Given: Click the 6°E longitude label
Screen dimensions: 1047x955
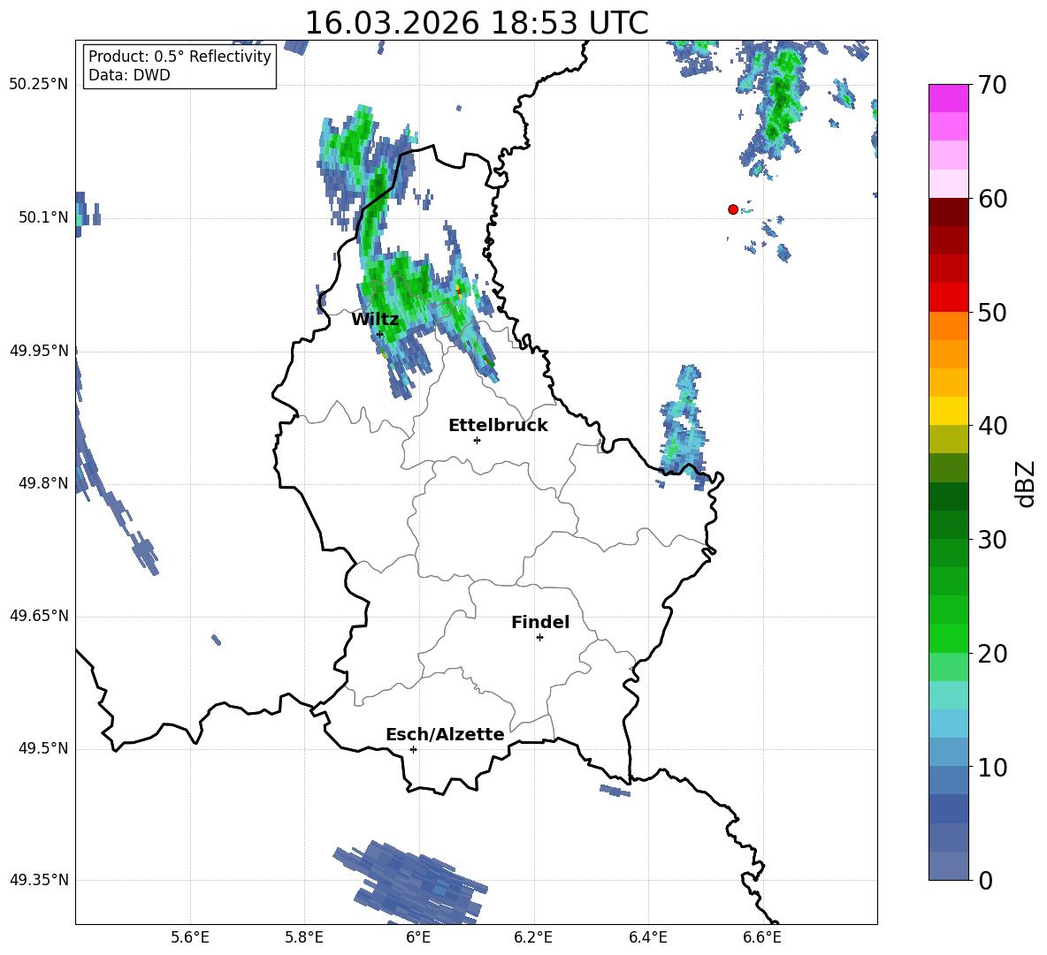Looking at the screenshot, I should pos(418,937).
